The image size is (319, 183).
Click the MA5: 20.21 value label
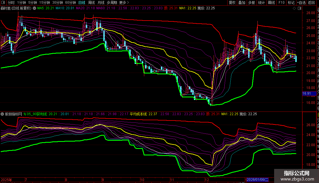click(45, 8)
